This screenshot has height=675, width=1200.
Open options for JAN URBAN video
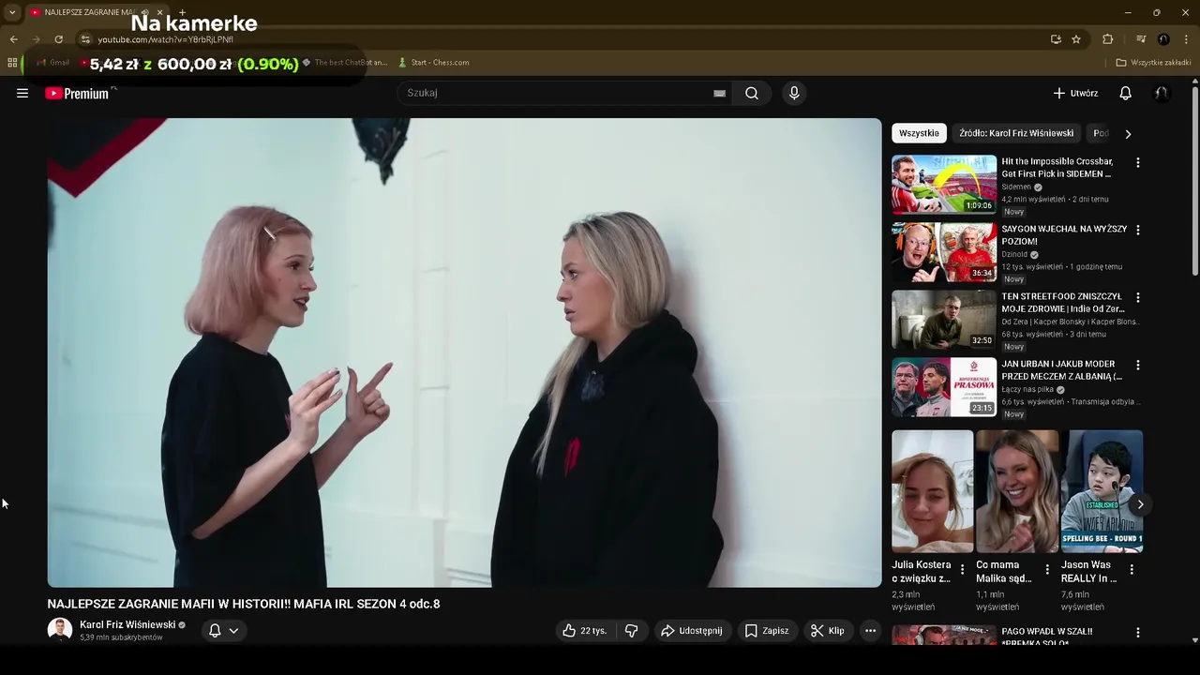pyautogui.click(x=1138, y=365)
